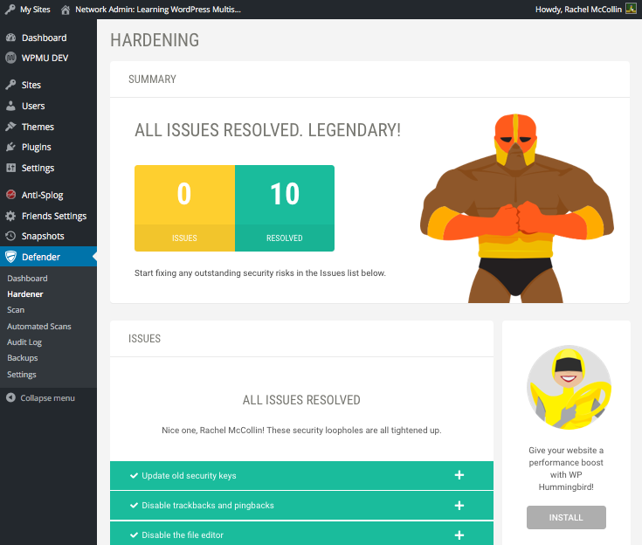The image size is (642, 545).
Task: Click 'ALL ISSUES RESOLVED. LEGENDARY!' heading
Action: (268, 130)
